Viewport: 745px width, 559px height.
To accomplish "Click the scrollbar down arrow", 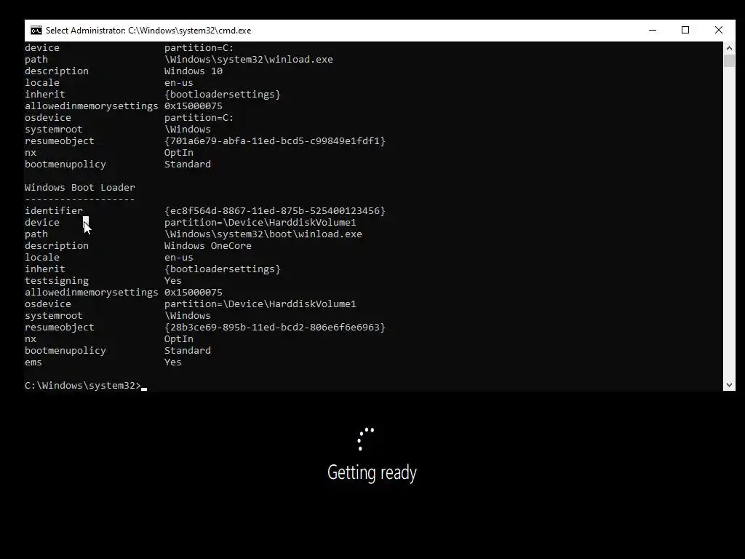I will coord(729,385).
